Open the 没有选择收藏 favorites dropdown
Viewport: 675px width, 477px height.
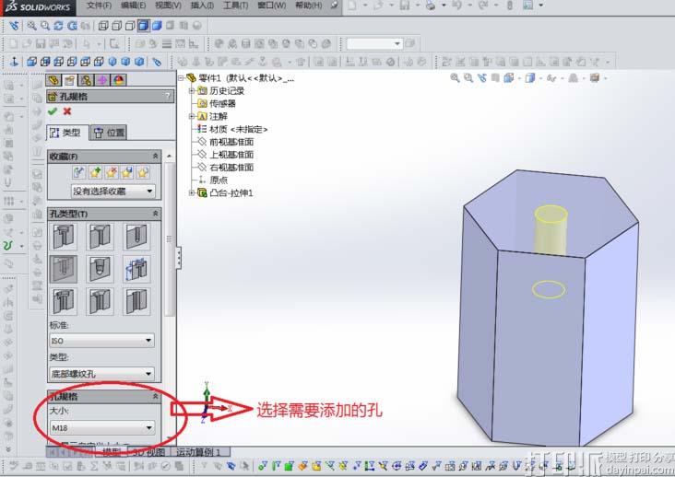[112, 192]
